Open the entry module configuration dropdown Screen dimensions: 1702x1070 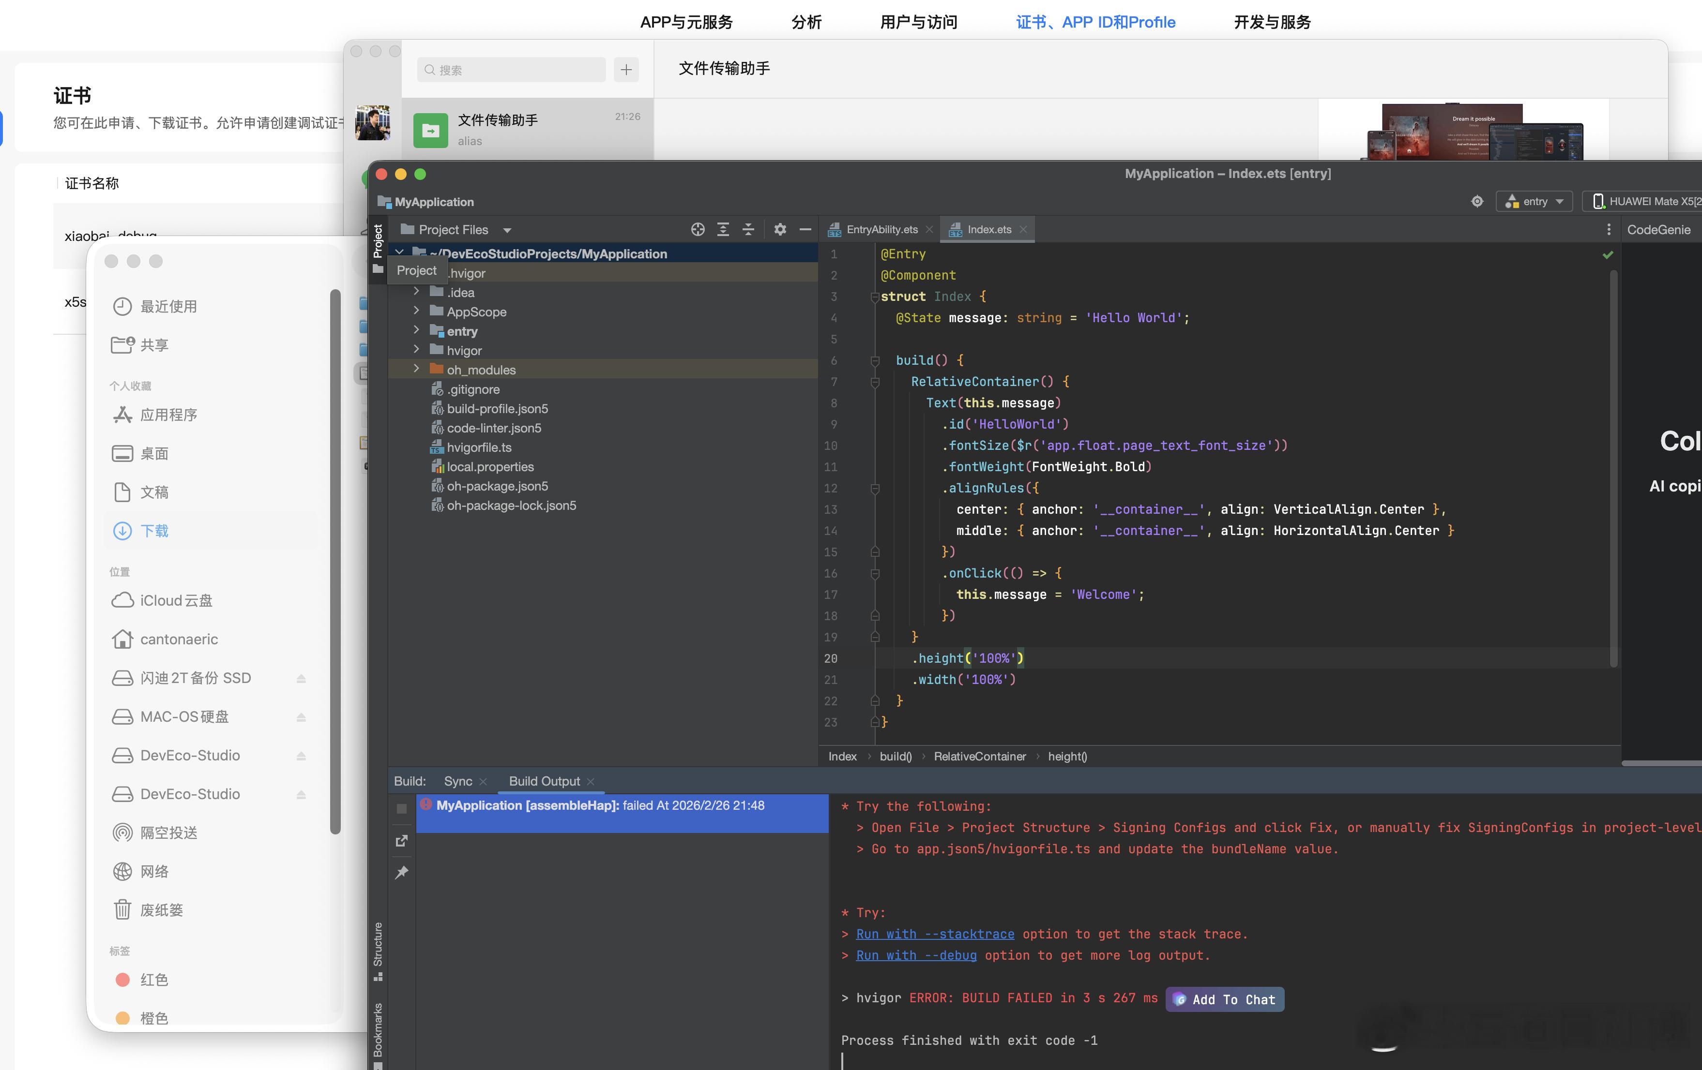click(x=1534, y=201)
